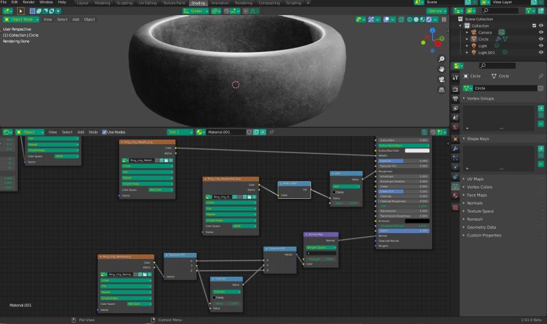Select rendered viewport shading mode
This screenshot has height=324, width=547.
click(429, 20)
